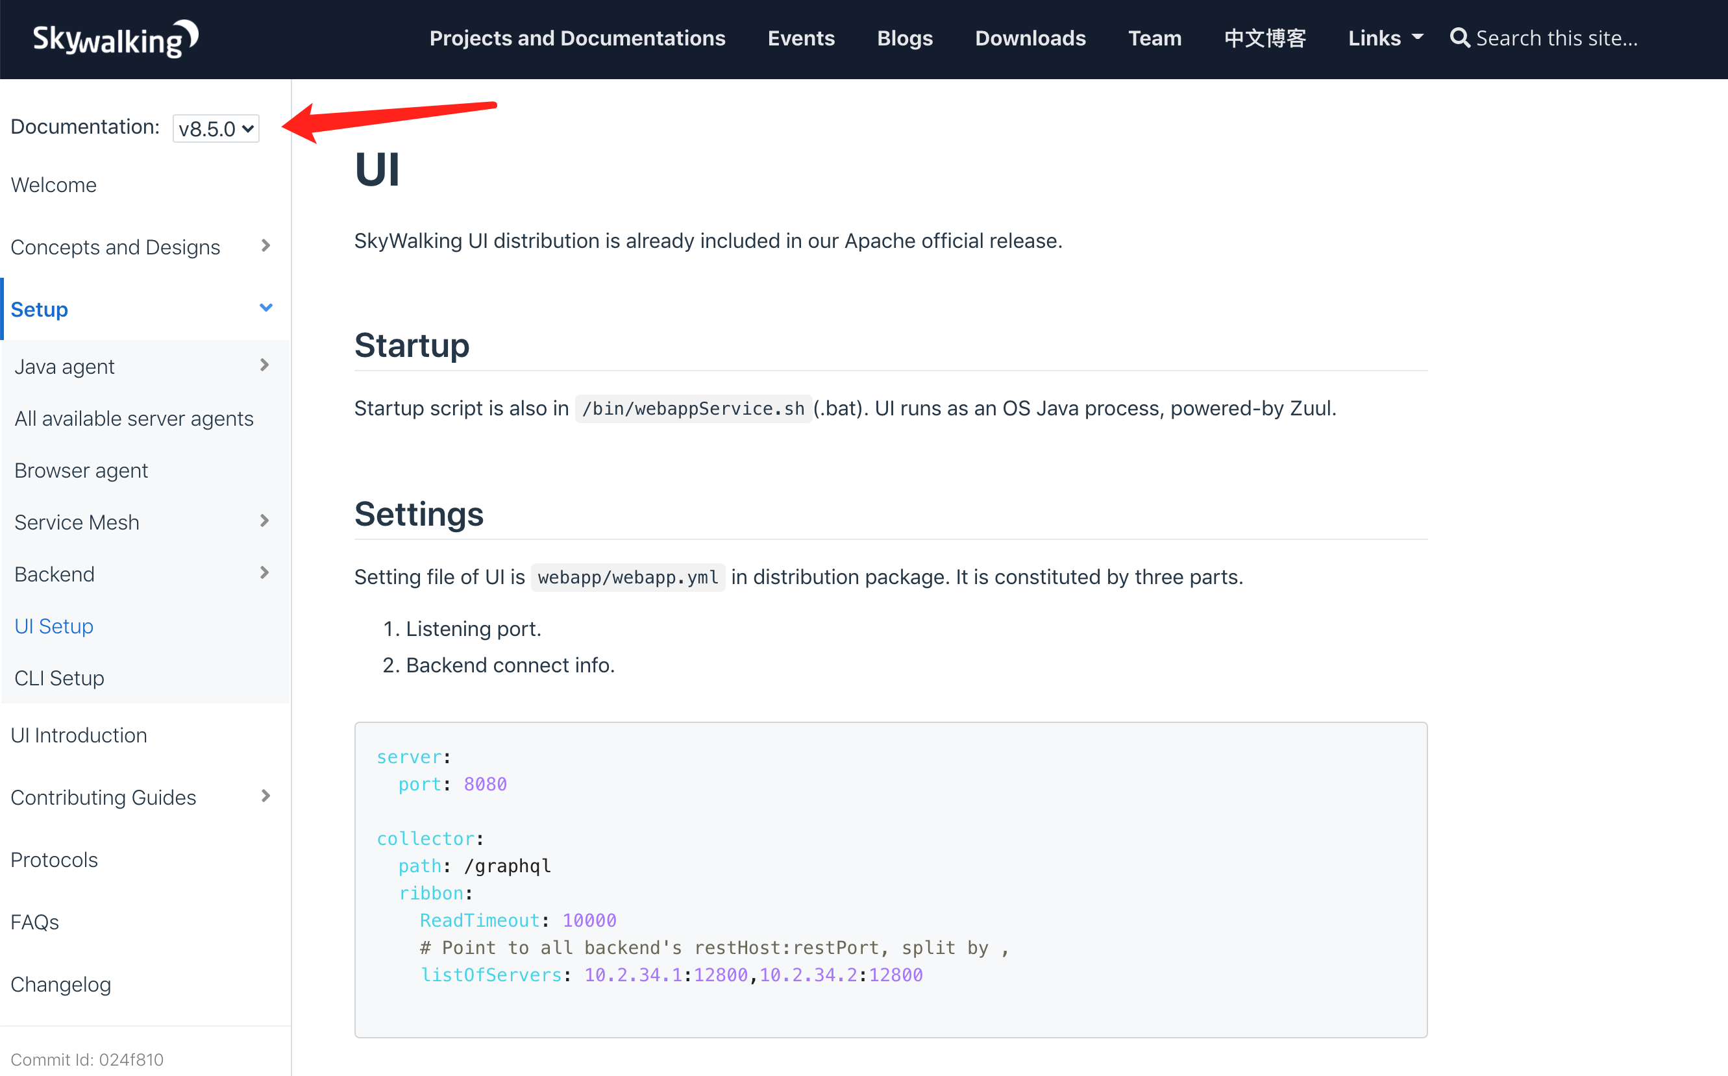Collapse the Setup section chevron

[265, 308]
